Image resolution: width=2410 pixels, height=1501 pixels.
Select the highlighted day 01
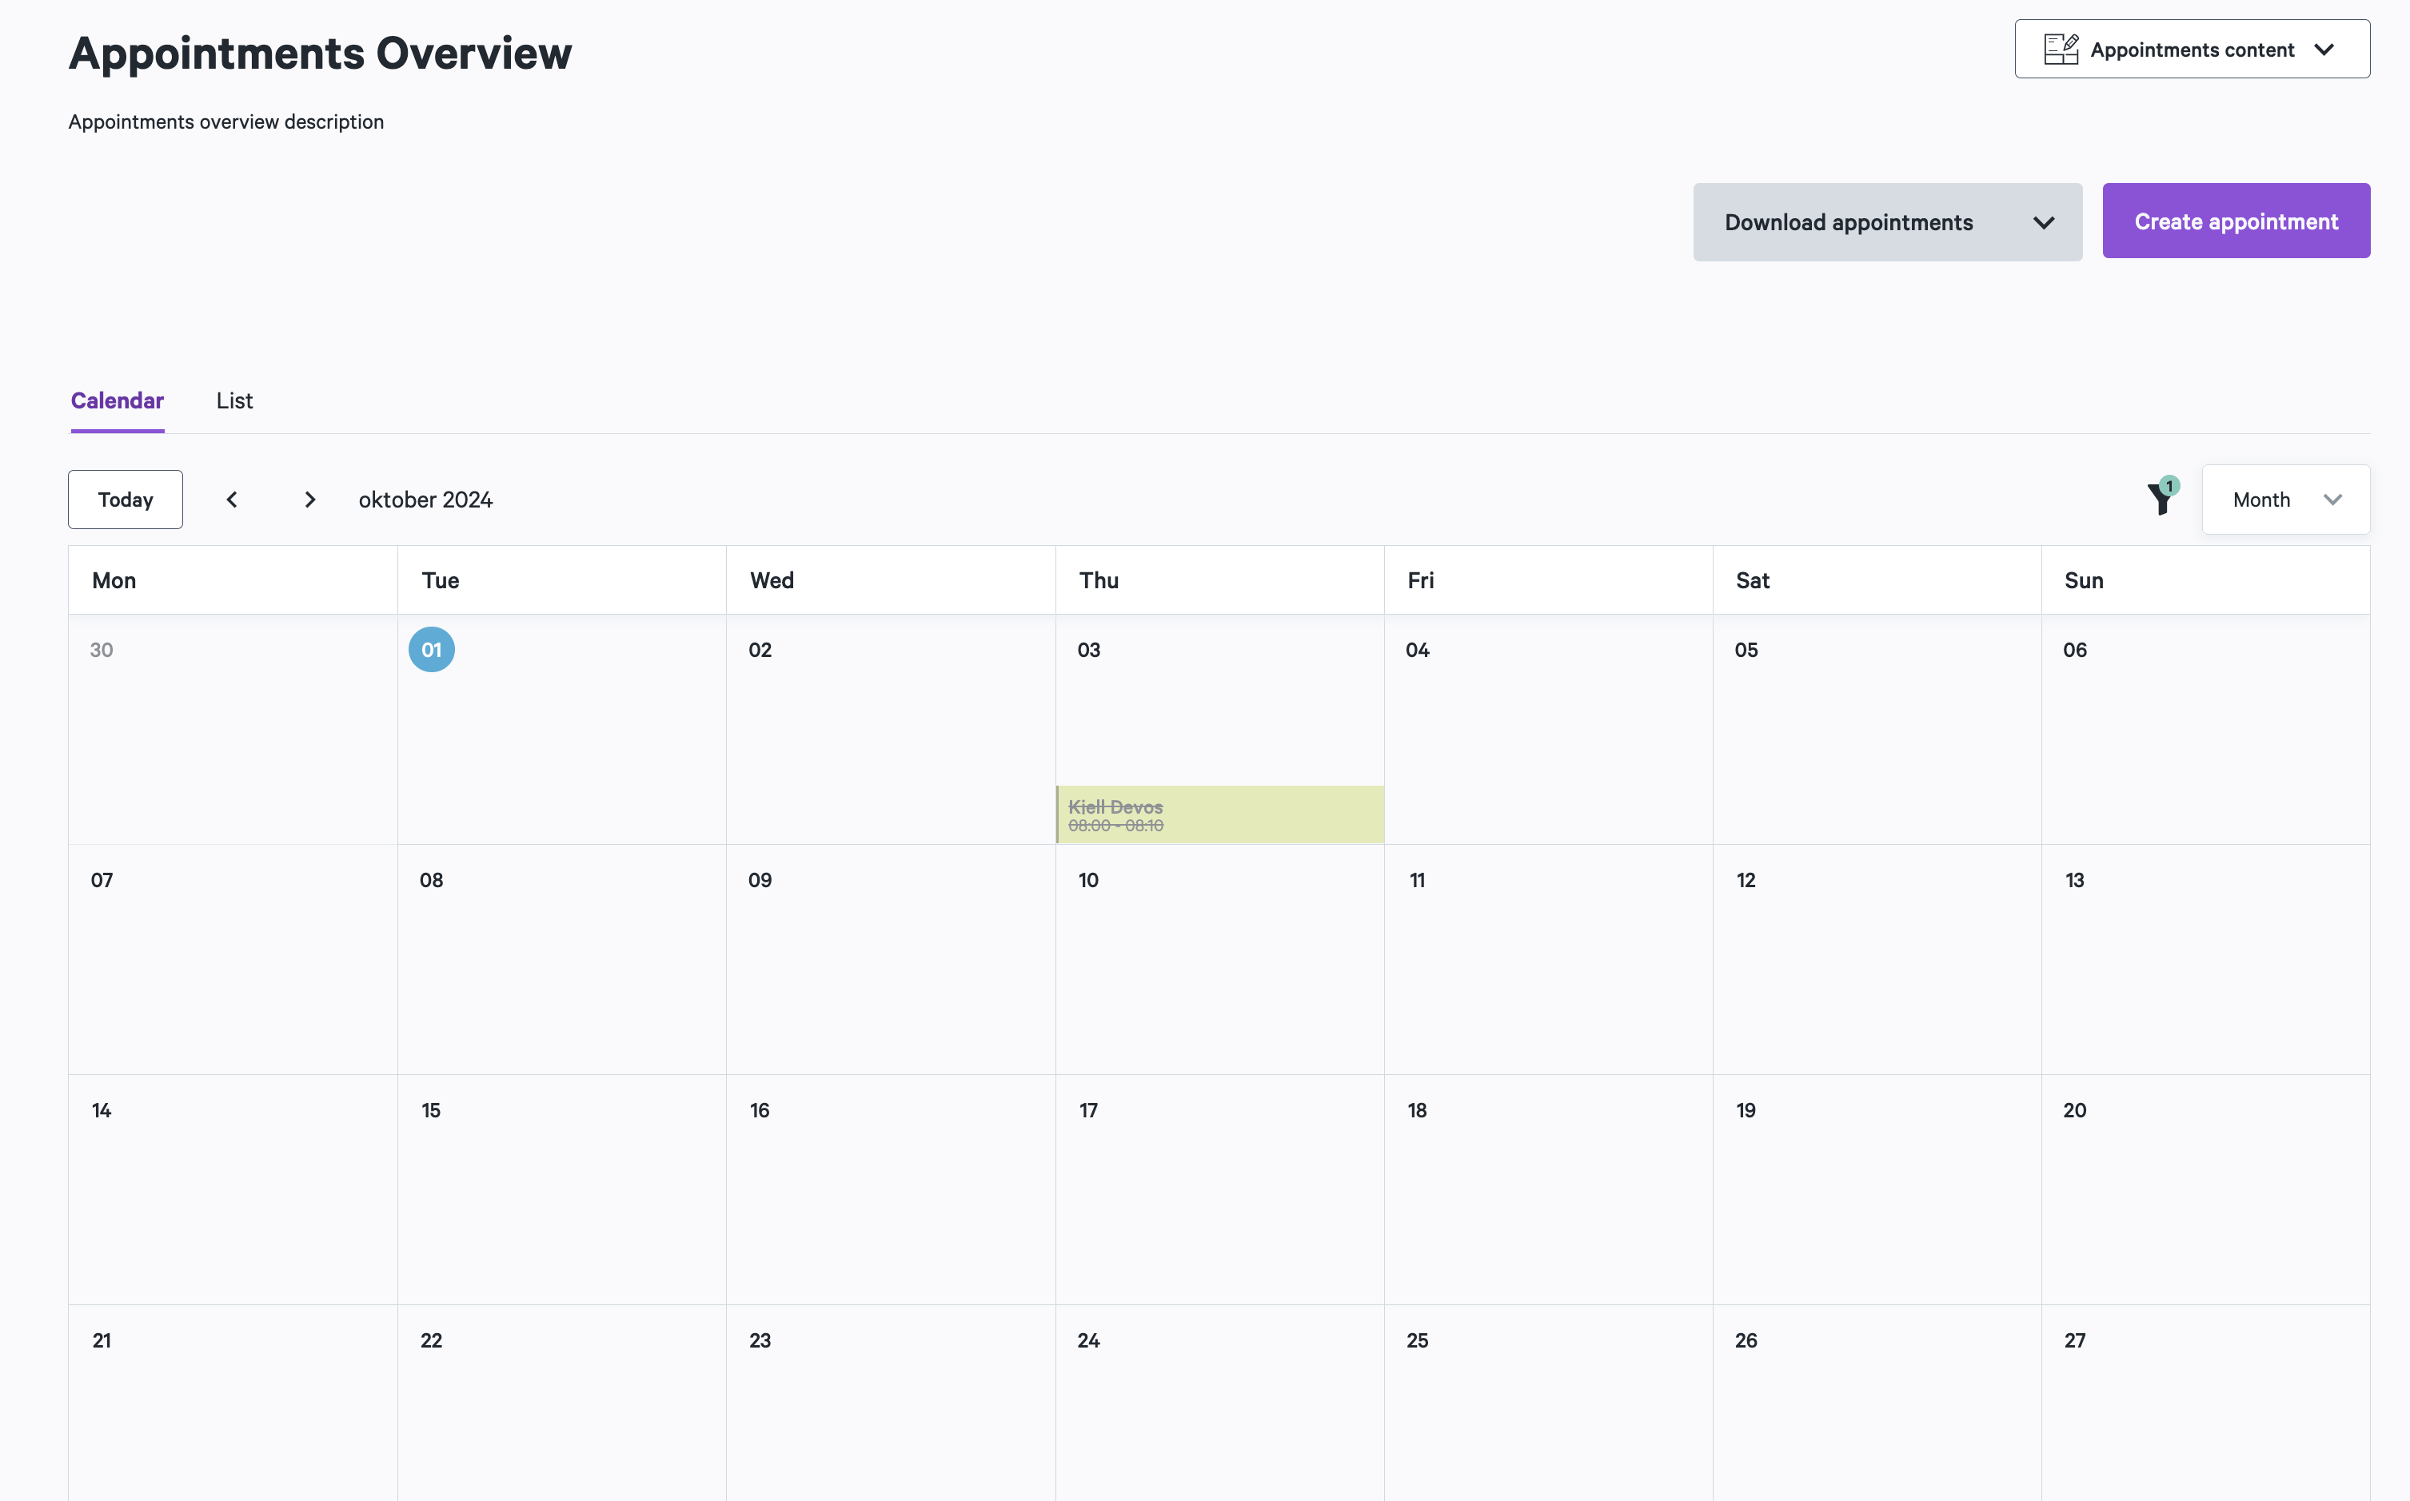[x=431, y=649]
